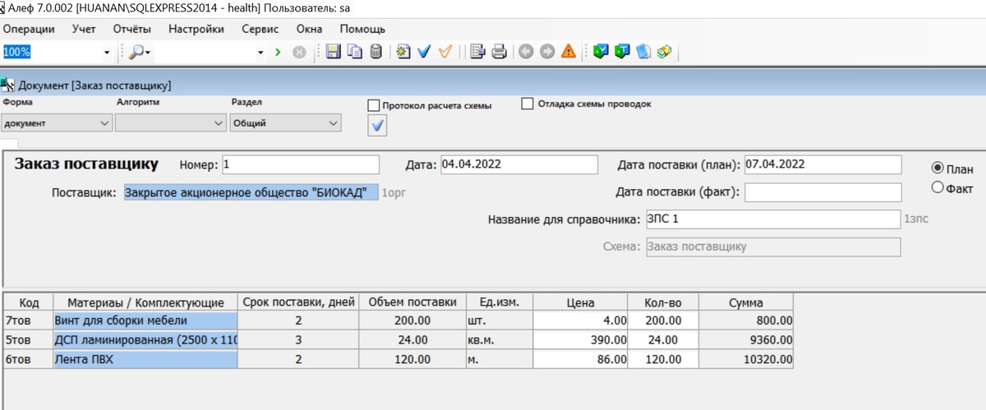This screenshot has width=986, height=410.
Task: Click the Ед.изм. cell кв.м.
Action: coord(499,340)
